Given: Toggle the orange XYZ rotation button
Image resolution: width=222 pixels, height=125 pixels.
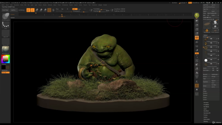Looking at the screenshot, I should click(197, 53).
